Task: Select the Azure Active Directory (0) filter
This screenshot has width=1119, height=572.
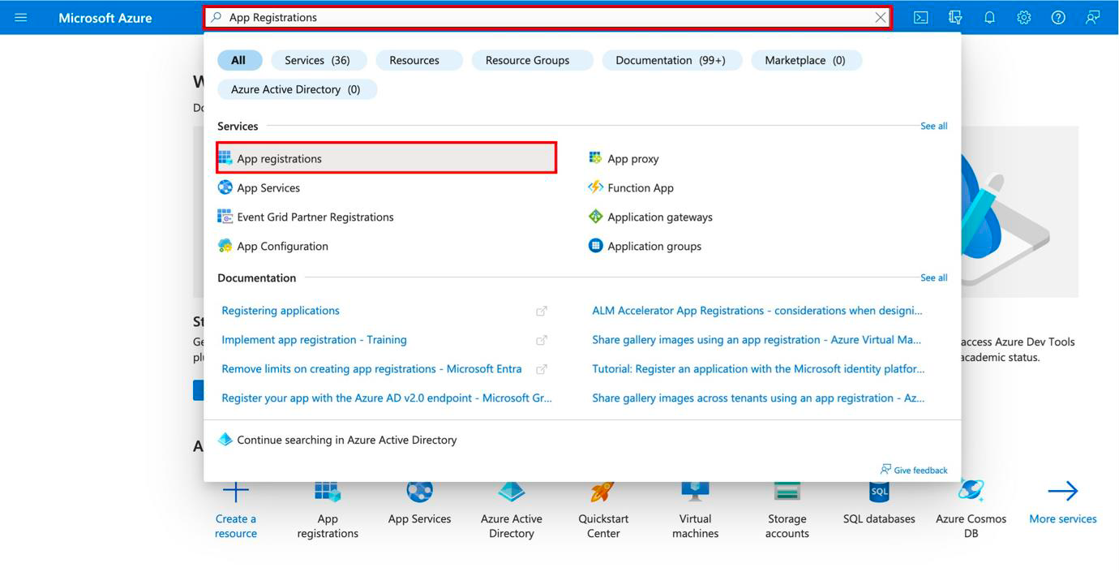Action: [296, 89]
